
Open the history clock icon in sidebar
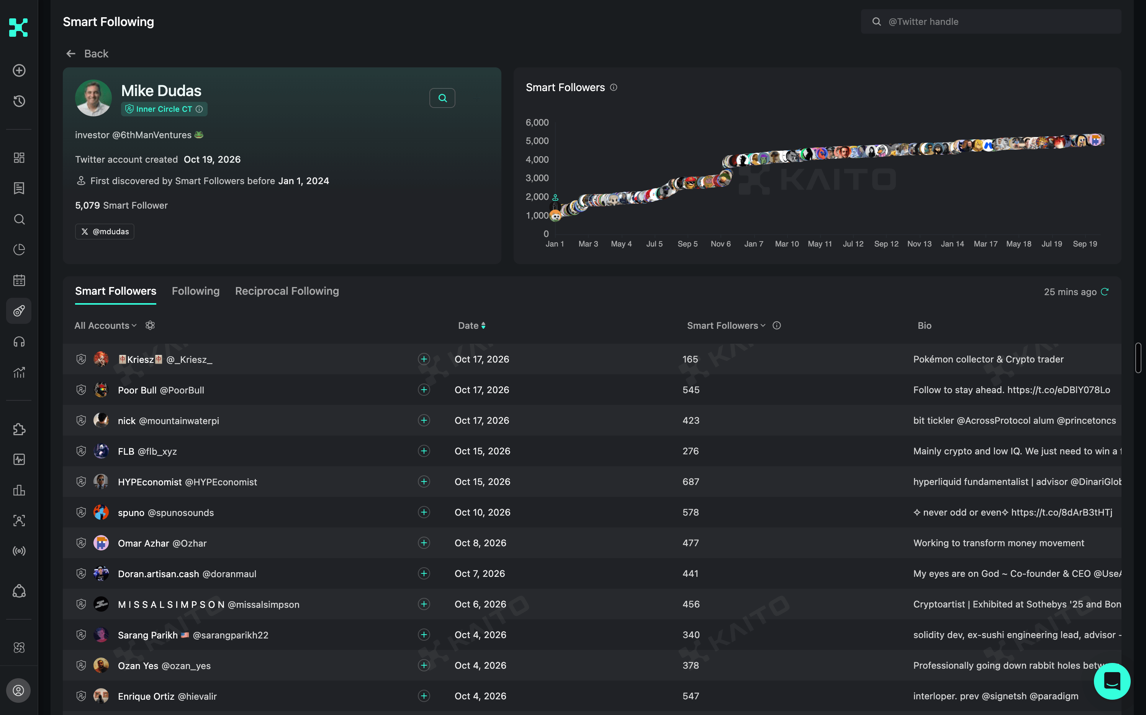19,101
